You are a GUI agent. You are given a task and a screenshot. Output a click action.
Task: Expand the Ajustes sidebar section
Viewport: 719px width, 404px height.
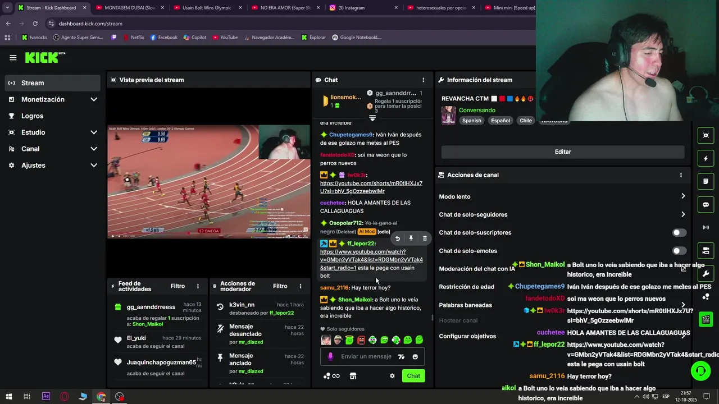click(x=53, y=166)
